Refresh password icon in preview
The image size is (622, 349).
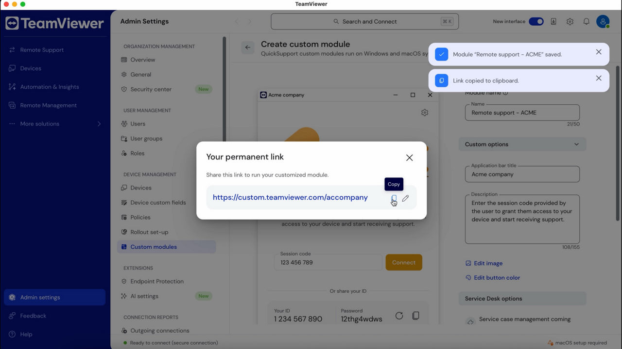coord(399,316)
